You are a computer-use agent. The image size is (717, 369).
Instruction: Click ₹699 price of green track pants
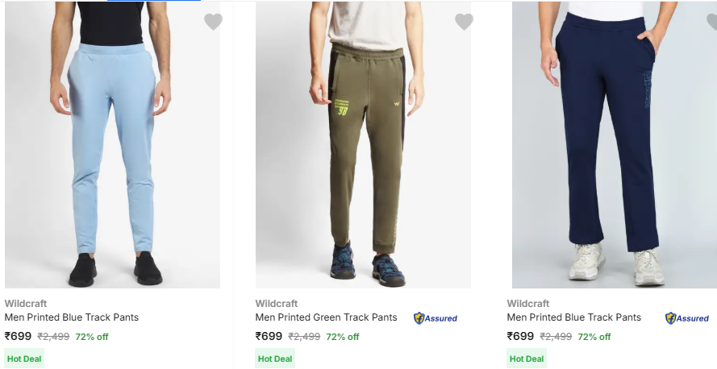[x=269, y=337]
